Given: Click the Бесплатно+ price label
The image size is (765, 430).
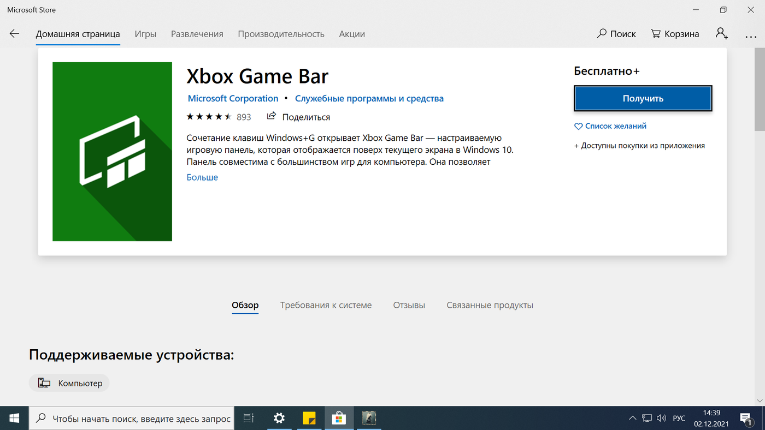Looking at the screenshot, I should pos(607,71).
